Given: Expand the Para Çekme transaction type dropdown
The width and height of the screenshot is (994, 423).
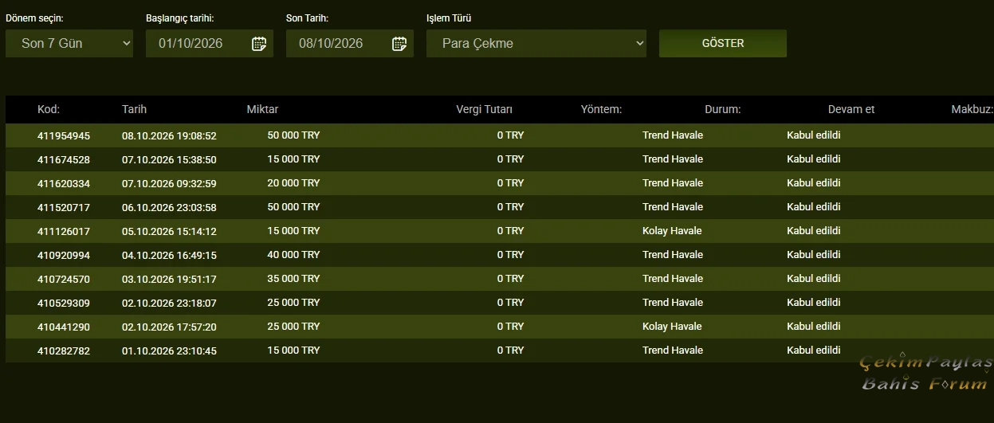Looking at the screenshot, I should pos(536,44).
